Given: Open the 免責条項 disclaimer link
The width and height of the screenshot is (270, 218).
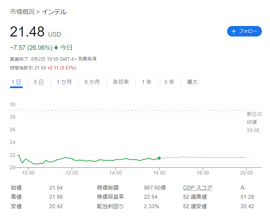Looking at the screenshot, I should point(87,59).
